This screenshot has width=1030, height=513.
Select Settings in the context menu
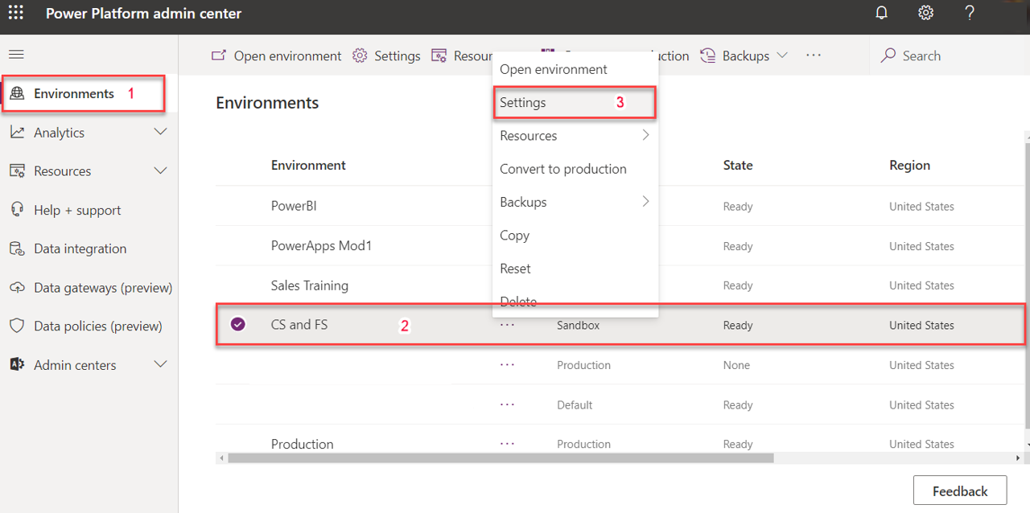point(523,103)
